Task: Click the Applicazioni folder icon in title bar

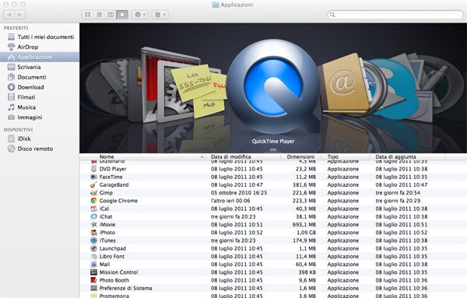Action: point(216,5)
